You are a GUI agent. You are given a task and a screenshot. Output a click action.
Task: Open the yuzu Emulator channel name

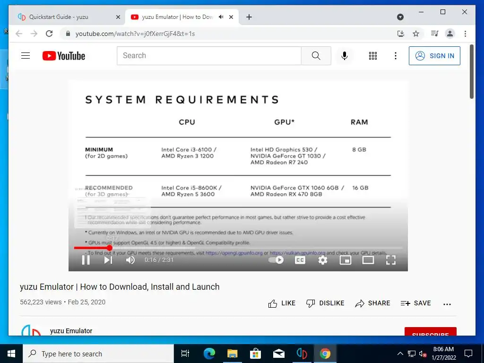pyautogui.click(x=71, y=331)
